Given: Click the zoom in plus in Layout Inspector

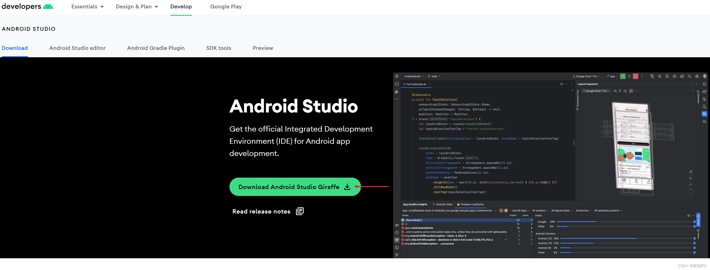Looking at the screenshot, I should coord(691,184).
